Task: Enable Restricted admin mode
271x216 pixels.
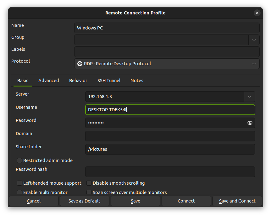Action: [19, 161]
